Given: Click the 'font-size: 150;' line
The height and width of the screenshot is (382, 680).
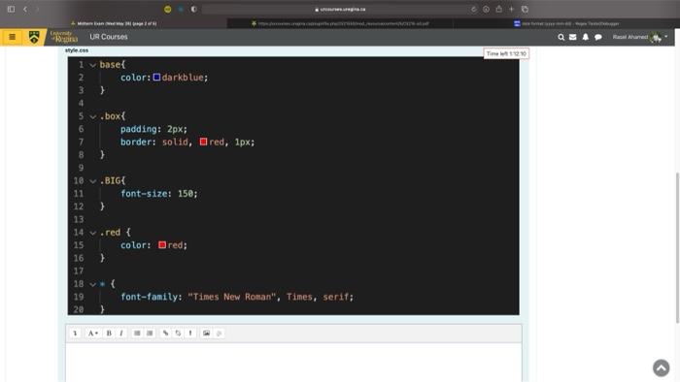Looking at the screenshot, I should 158,194.
